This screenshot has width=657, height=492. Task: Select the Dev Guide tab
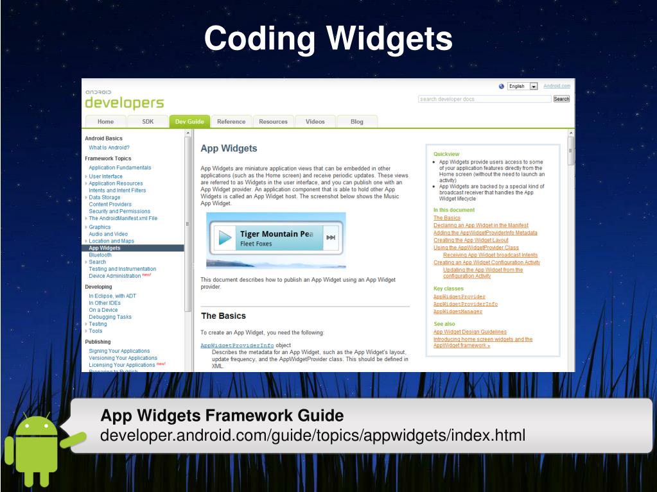[189, 122]
